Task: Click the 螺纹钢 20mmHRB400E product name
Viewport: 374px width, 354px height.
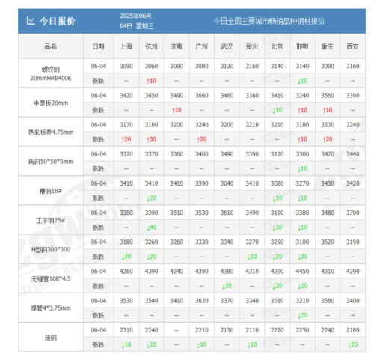Action: coord(51,73)
